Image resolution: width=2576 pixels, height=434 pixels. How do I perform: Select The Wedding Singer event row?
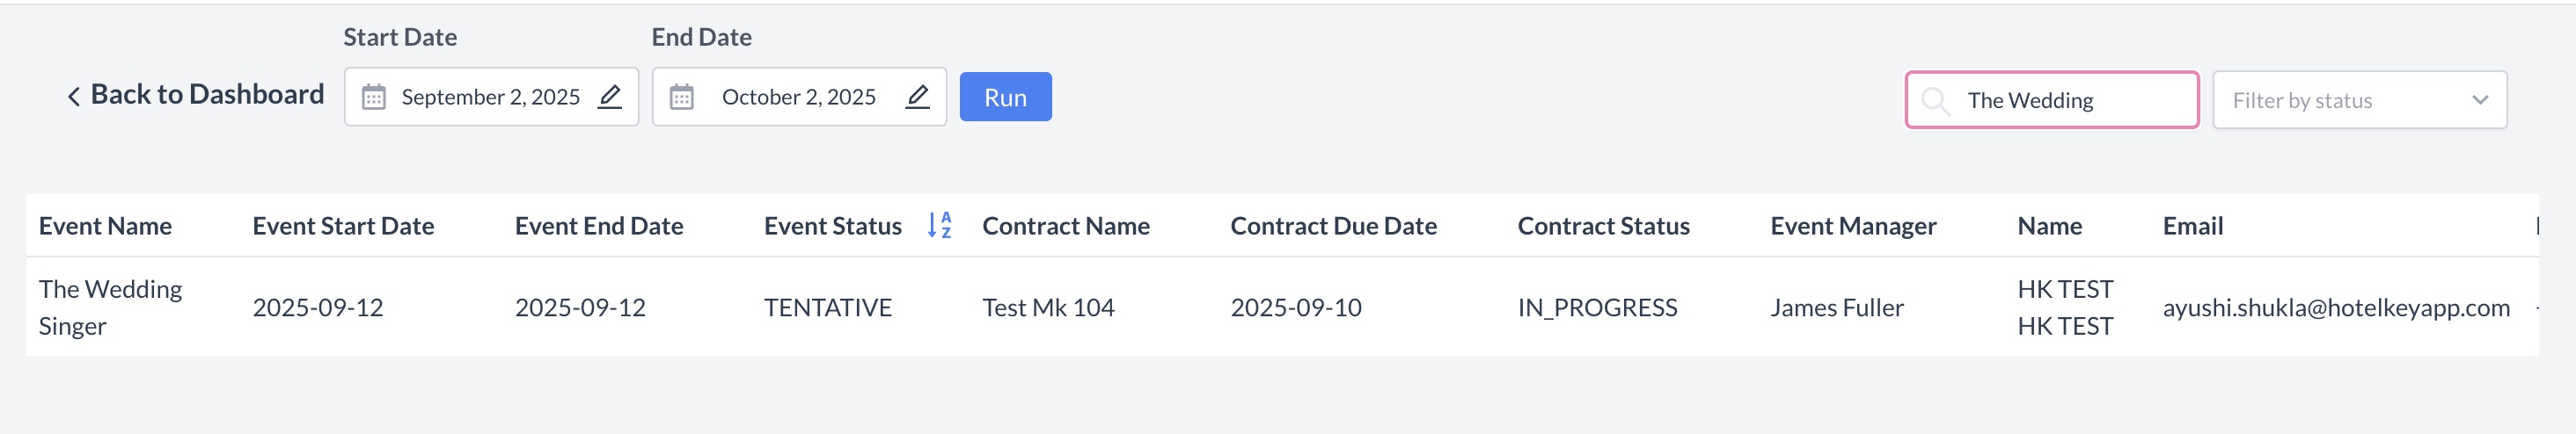pyautogui.click(x=110, y=307)
